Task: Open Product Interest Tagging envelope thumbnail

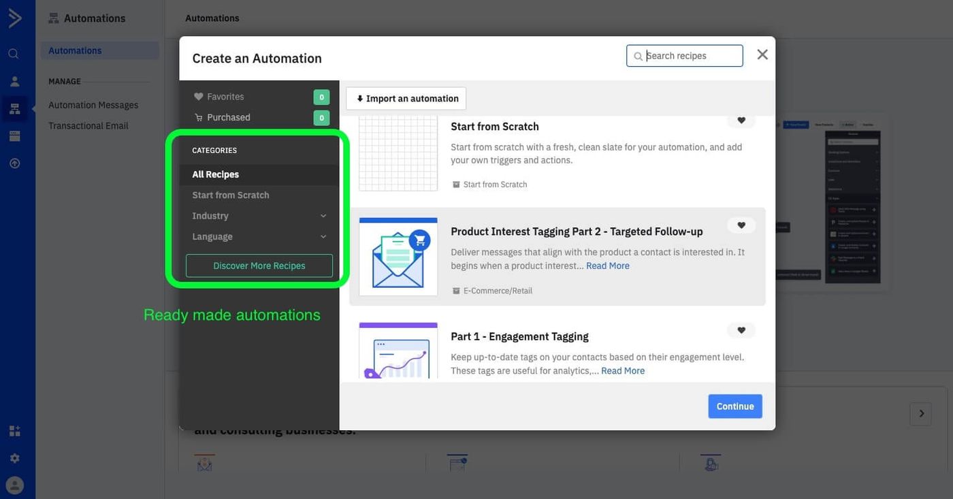Action: [398, 257]
